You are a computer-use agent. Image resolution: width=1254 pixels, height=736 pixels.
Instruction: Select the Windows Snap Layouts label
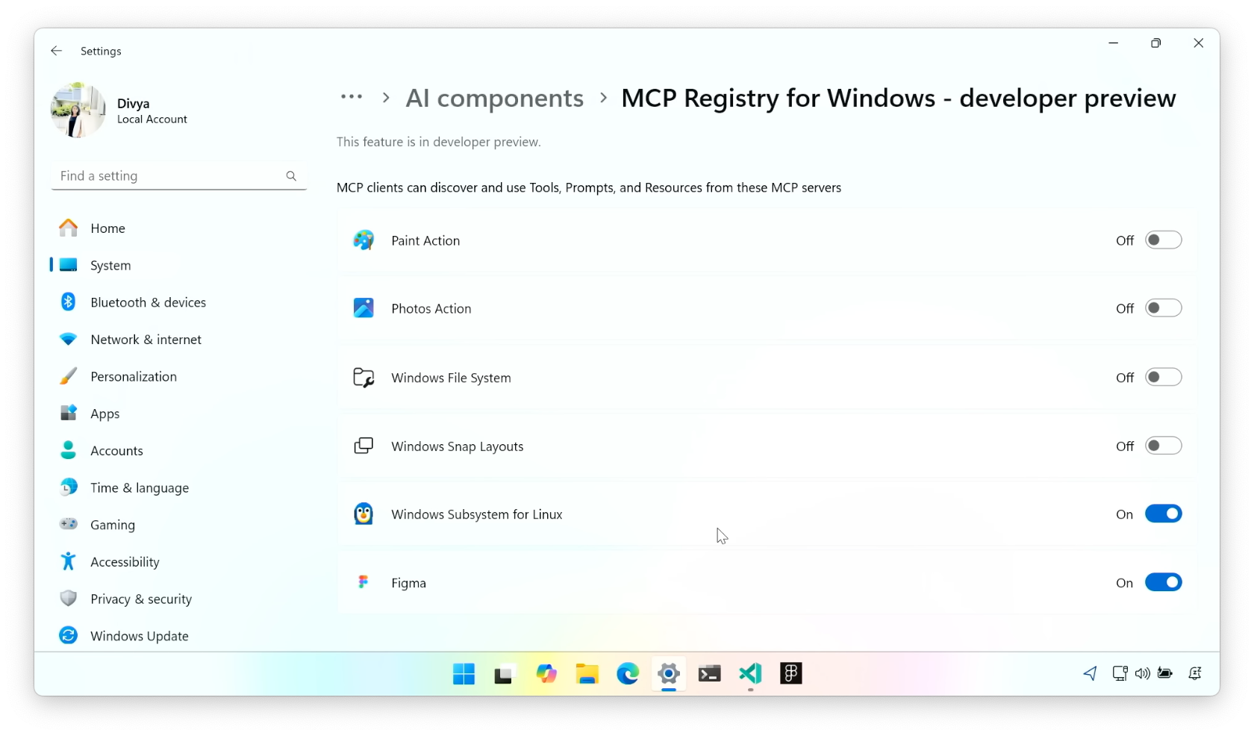pyautogui.click(x=458, y=446)
